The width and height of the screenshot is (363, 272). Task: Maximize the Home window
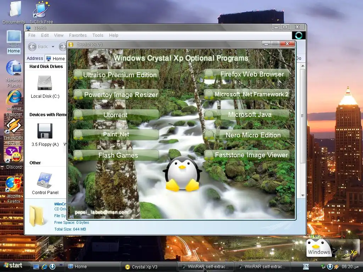point(285,27)
